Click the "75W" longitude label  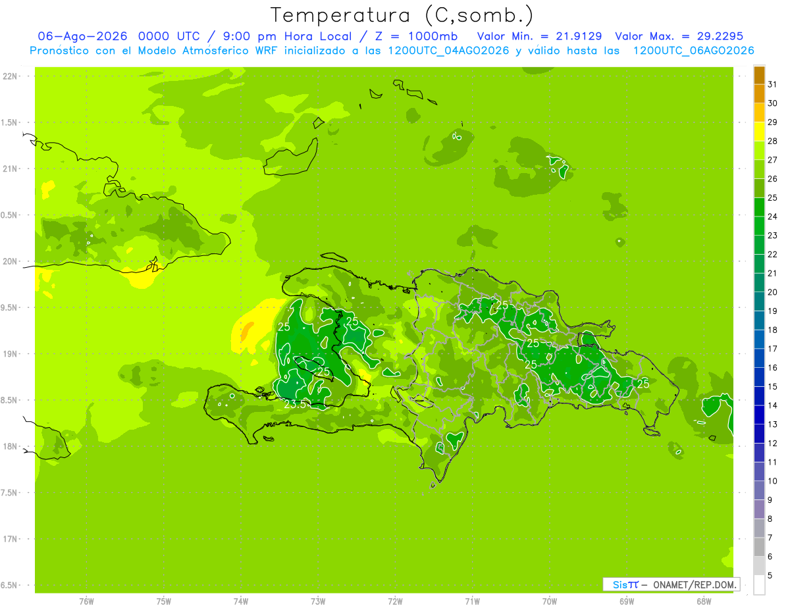(164, 601)
